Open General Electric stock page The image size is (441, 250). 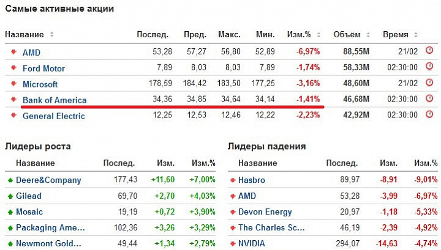coord(54,116)
